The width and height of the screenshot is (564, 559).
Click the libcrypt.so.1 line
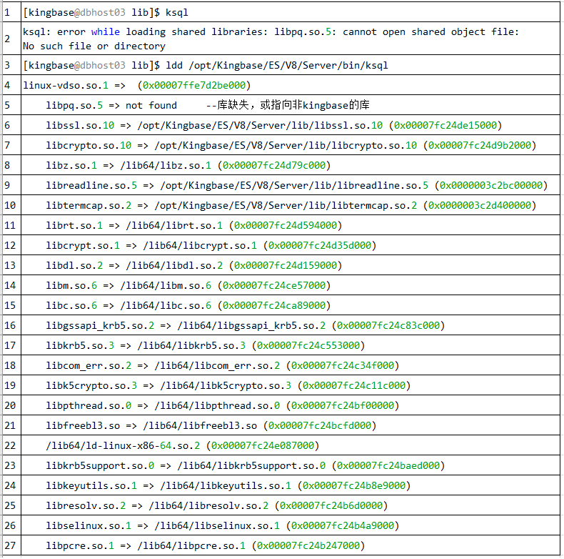(211, 246)
